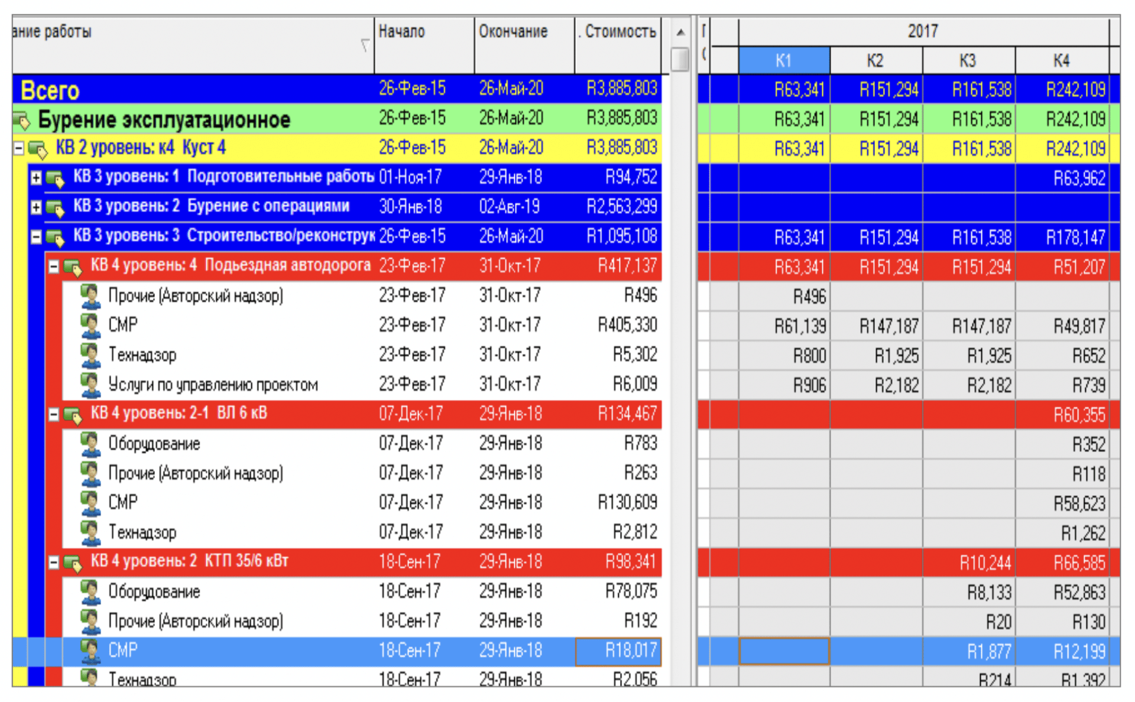Click the WBS icon for Строительство/реконструк row
The height and width of the screenshot is (702, 1135).
55,238
